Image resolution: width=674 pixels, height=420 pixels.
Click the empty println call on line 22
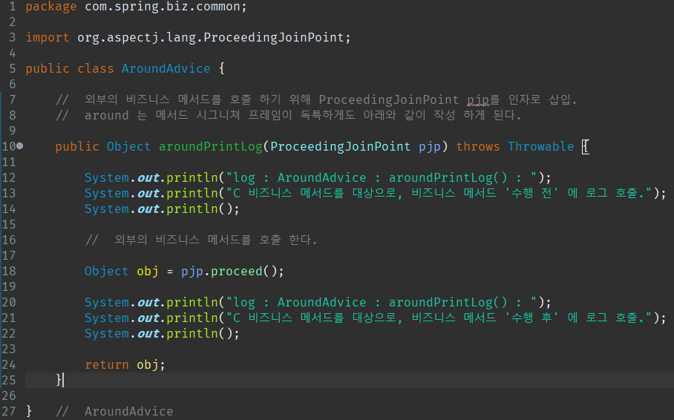162,334
